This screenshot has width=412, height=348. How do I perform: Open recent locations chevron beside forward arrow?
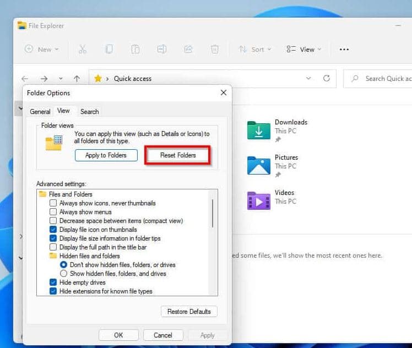tap(61, 79)
